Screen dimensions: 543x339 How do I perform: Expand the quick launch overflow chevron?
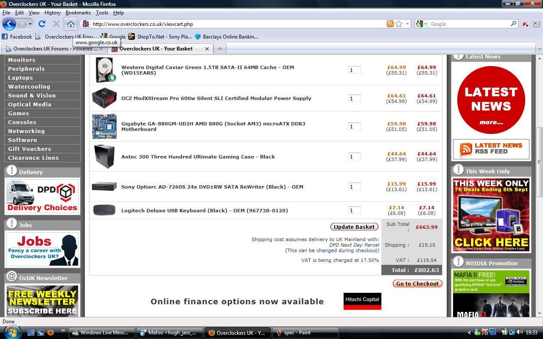63,331
